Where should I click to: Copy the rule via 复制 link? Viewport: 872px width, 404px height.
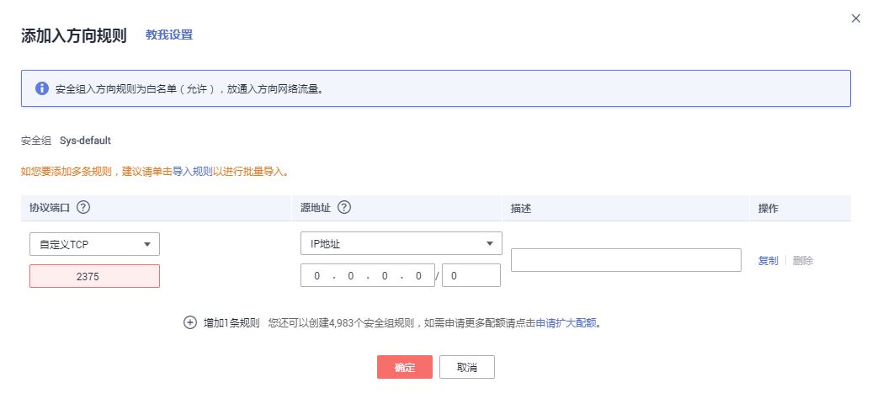pos(768,260)
